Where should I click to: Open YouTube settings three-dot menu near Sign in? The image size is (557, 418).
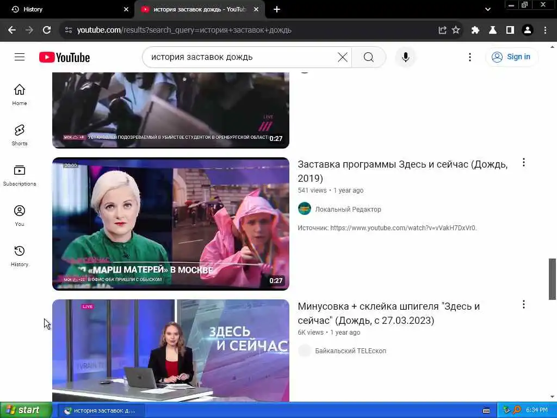pyautogui.click(x=469, y=57)
